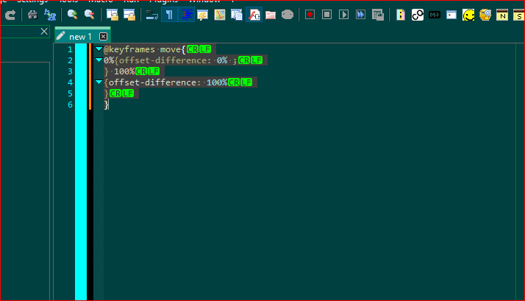Open the Document Map panel icon
525x301 pixels.
[220, 15]
